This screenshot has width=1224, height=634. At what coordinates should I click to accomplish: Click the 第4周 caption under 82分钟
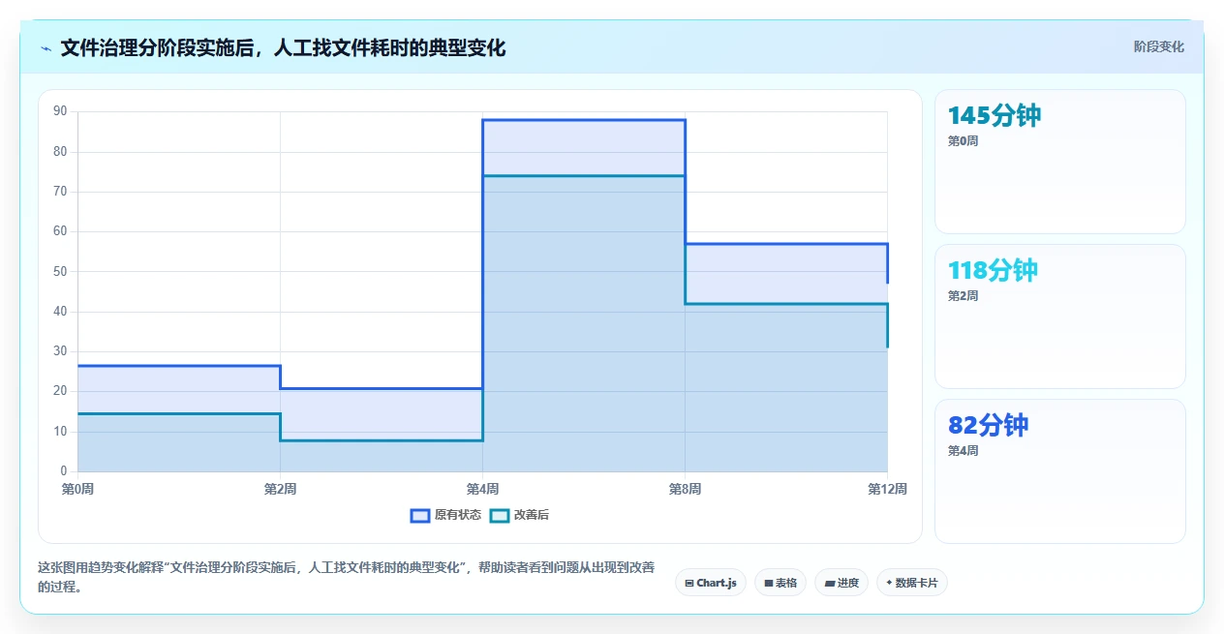[963, 451]
